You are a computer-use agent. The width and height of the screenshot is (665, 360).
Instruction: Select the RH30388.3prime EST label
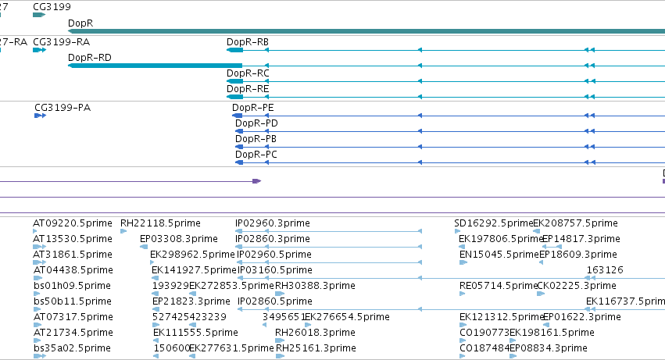click(x=315, y=286)
